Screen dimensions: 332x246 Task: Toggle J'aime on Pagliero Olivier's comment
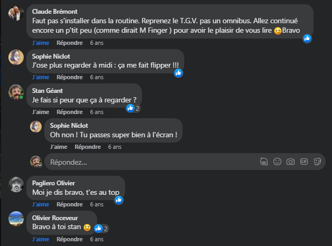41,204
